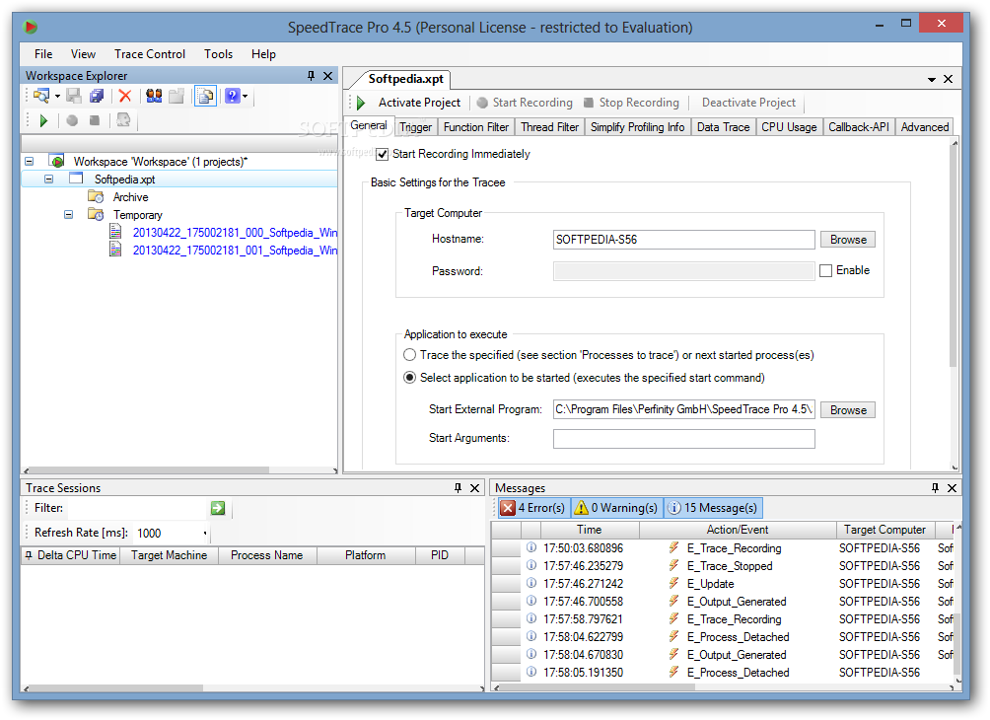990x720 pixels.
Task: Click Activate Project button
Action: (x=409, y=103)
